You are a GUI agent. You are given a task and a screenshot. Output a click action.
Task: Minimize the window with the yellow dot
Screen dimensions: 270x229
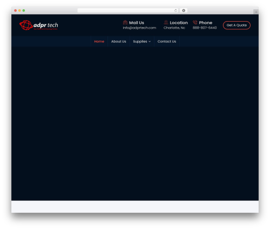tap(19, 10)
